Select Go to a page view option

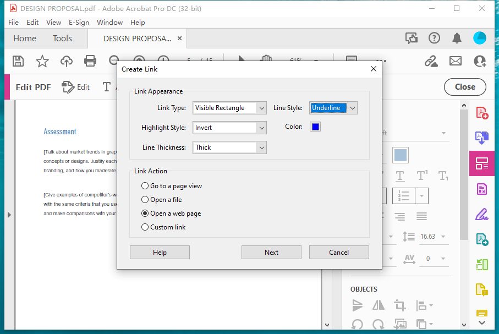tap(172, 186)
